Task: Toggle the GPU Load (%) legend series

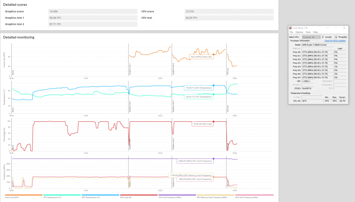Action: (139, 196)
